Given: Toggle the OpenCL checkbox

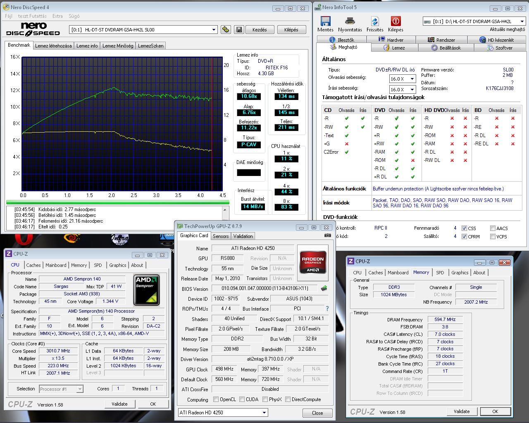Looking at the screenshot, I should (216, 399).
